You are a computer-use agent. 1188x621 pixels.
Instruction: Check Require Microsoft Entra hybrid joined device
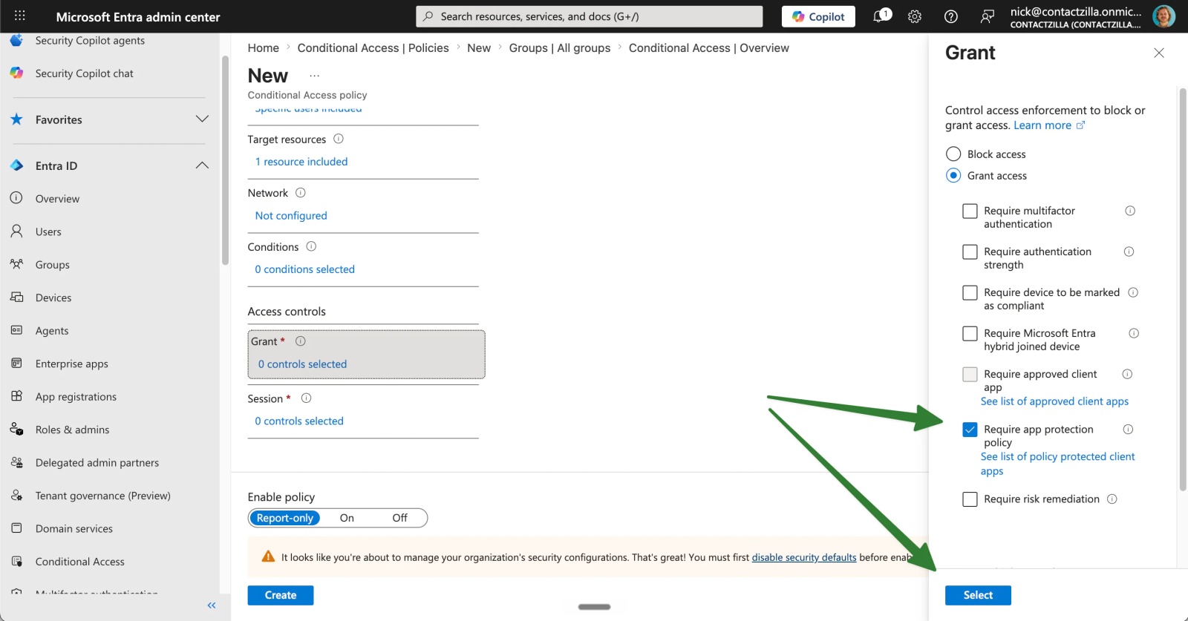(x=970, y=334)
